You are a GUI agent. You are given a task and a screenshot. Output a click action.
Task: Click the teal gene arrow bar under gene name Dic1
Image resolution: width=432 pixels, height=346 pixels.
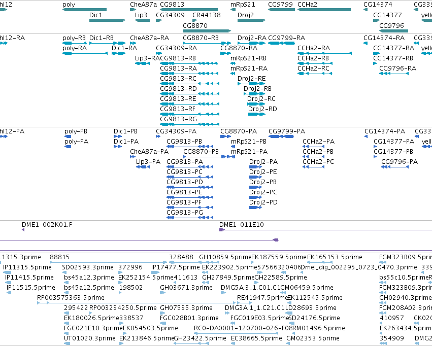coord(108,20)
